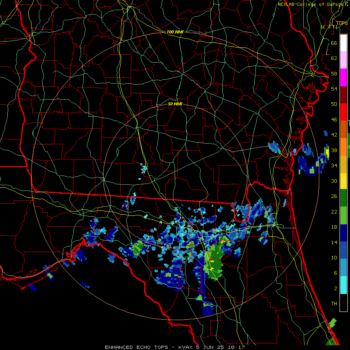The height and width of the screenshot is (350, 350).
Task: Pick the bright orange legend swatch
Action: (343, 147)
